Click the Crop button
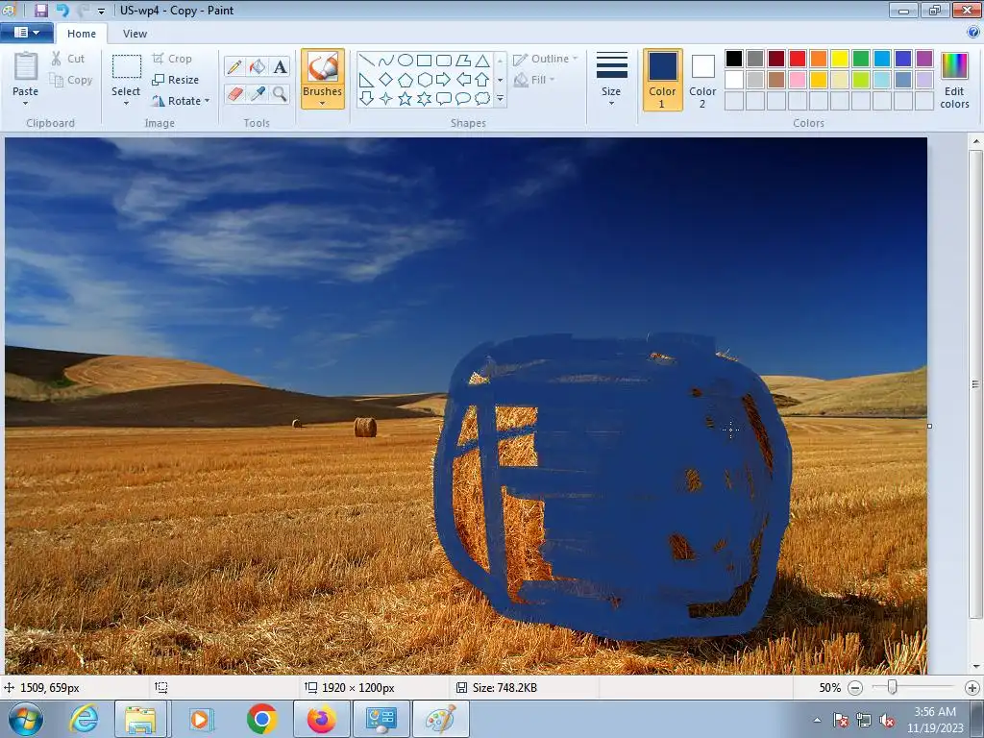Viewport: 984px width, 738px height. tap(172, 59)
